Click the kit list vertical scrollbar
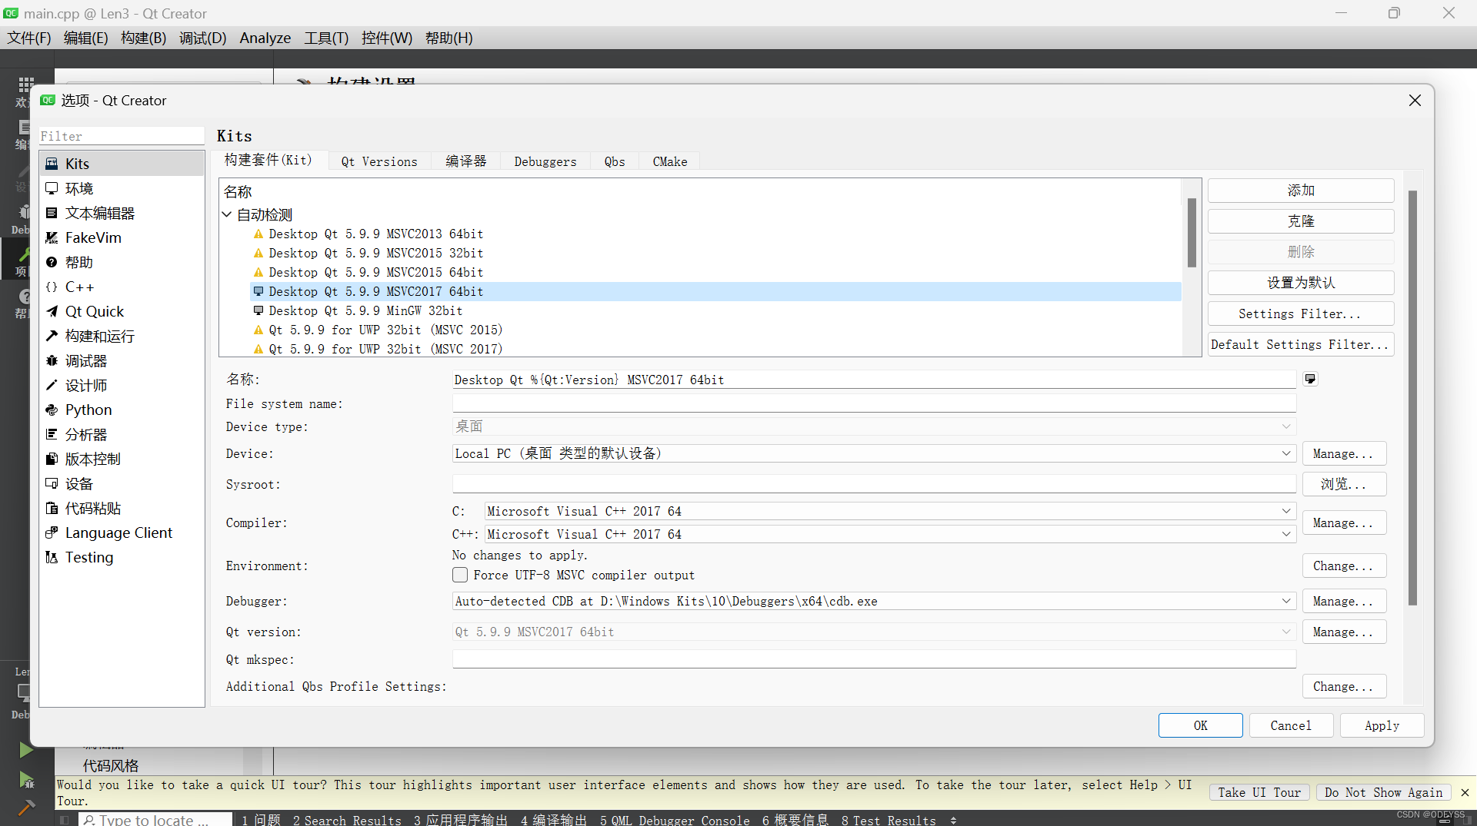This screenshot has height=826, width=1477. (1192, 233)
